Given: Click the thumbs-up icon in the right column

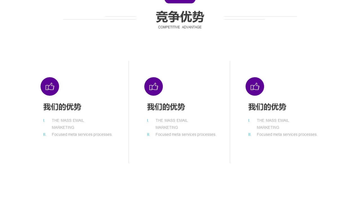Looking at the screenshot, I should point(255,86).
